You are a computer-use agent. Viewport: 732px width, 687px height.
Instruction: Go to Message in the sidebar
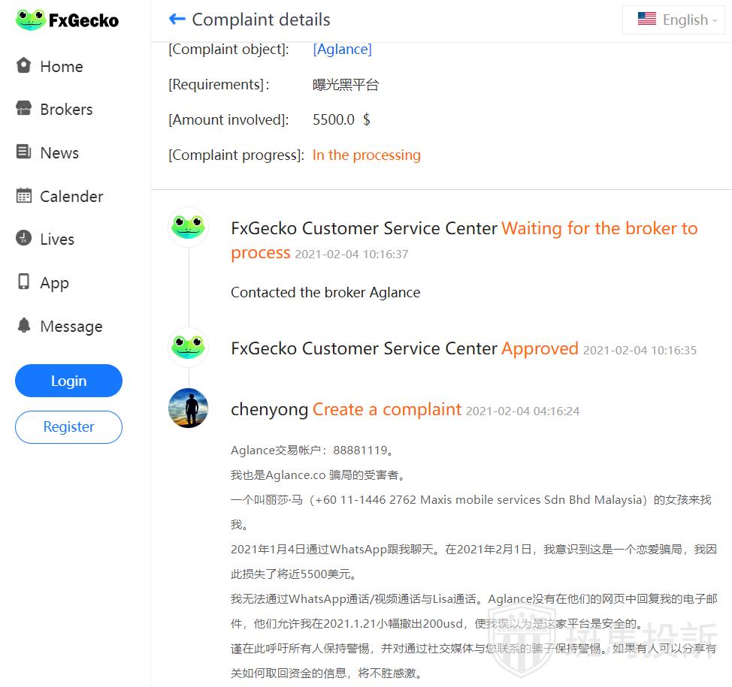71,327
